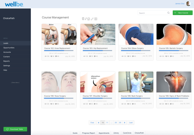The width and height of the screenshot is (194, 135).
Task: Expand the James Diaz user menu arrow
Action: tap(192, 4)
